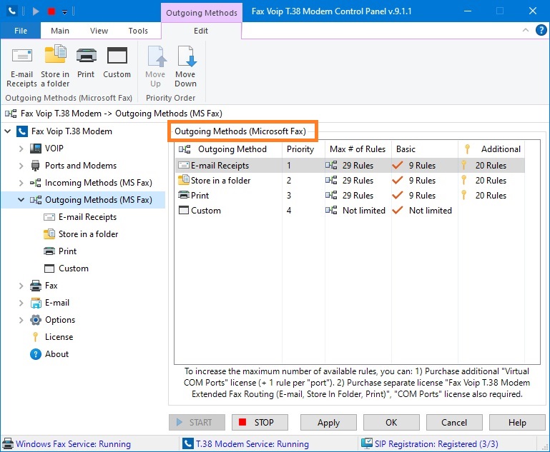
Task: Click the Apply button
Action: (328, 423)
